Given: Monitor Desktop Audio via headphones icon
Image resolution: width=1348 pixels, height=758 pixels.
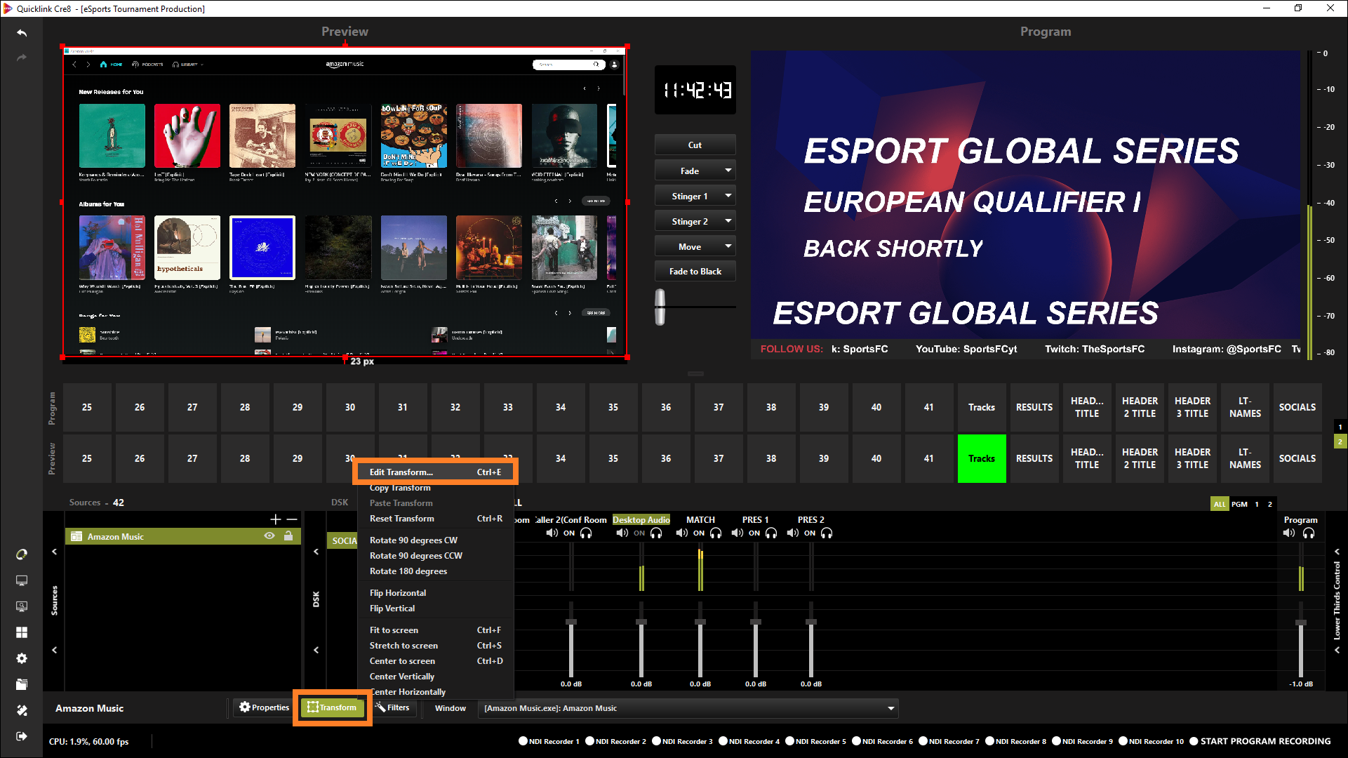Looking at the screenshot, I should tap(656, 533).
